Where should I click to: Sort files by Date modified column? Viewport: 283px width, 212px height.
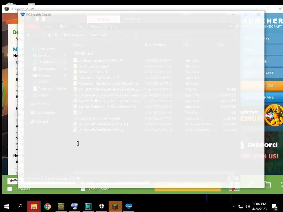[x=155, y=45]
